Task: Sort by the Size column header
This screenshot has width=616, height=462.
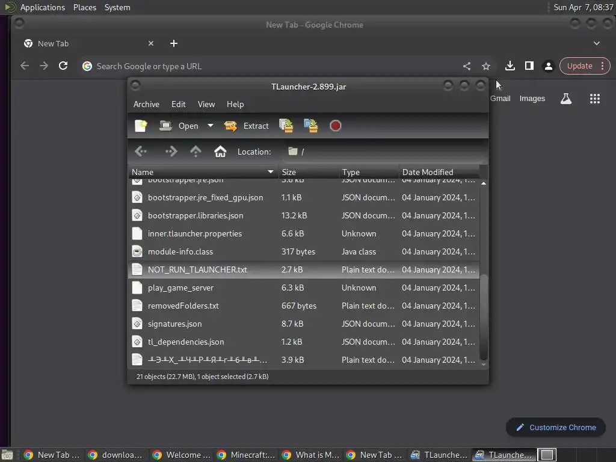Action: click(x=309, y=172)
